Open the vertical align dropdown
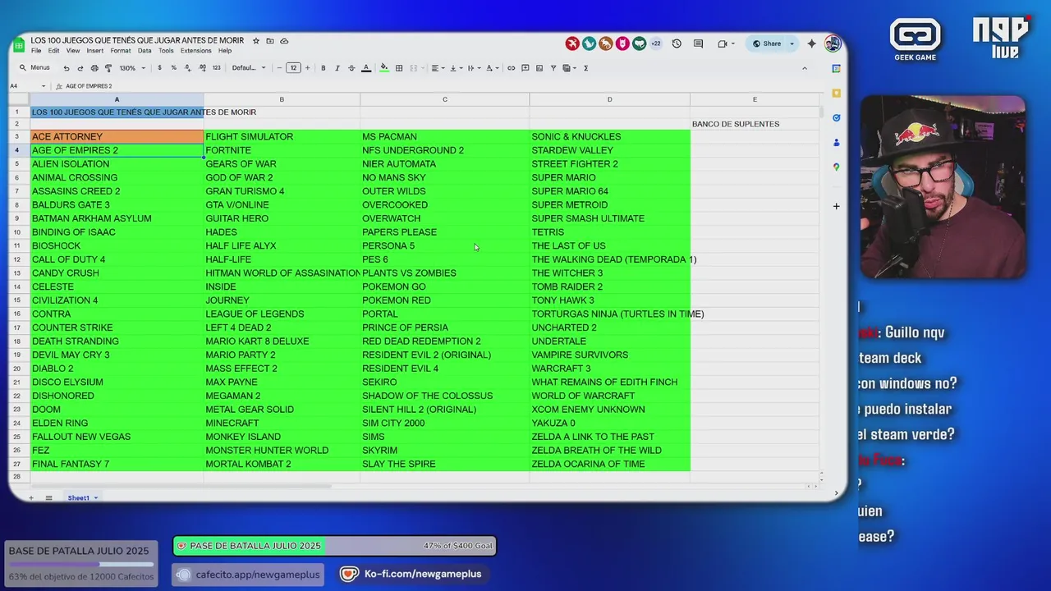 pyautogui.click(x=456, y=68)
